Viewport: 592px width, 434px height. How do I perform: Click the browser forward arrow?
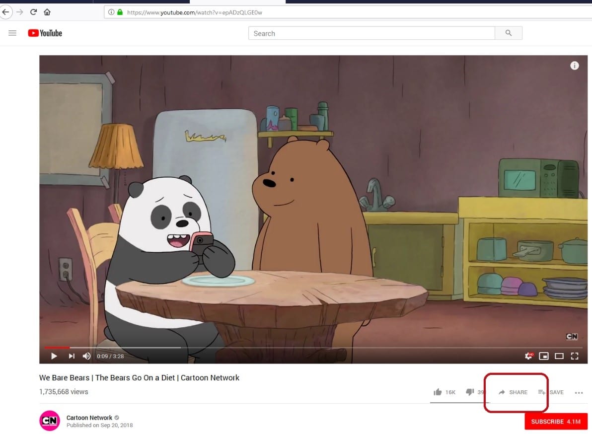[20, 12]
